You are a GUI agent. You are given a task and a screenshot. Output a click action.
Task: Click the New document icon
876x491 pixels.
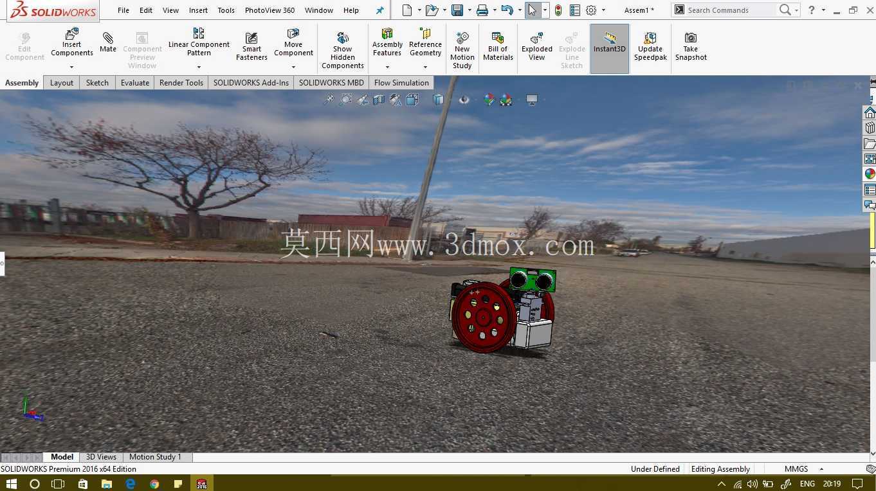[406, 10]
